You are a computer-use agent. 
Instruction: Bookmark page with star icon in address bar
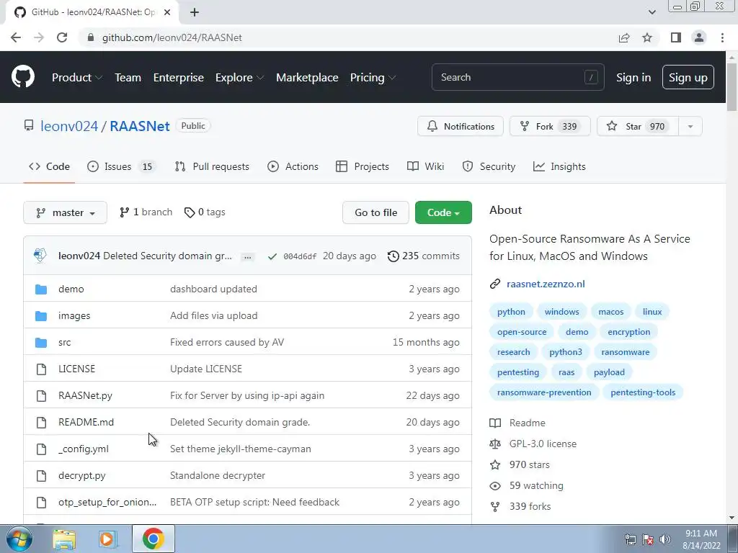coord(647,37)
